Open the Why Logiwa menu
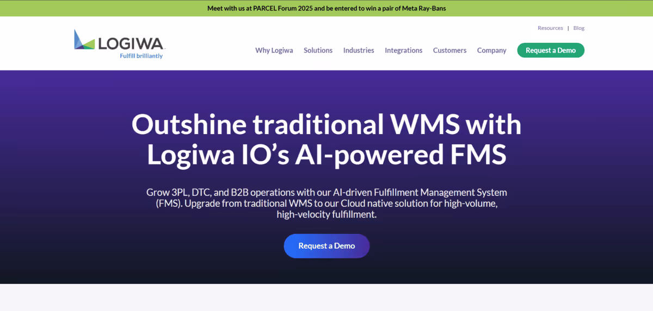The image size is (653, 311). [x=274, y=50]
